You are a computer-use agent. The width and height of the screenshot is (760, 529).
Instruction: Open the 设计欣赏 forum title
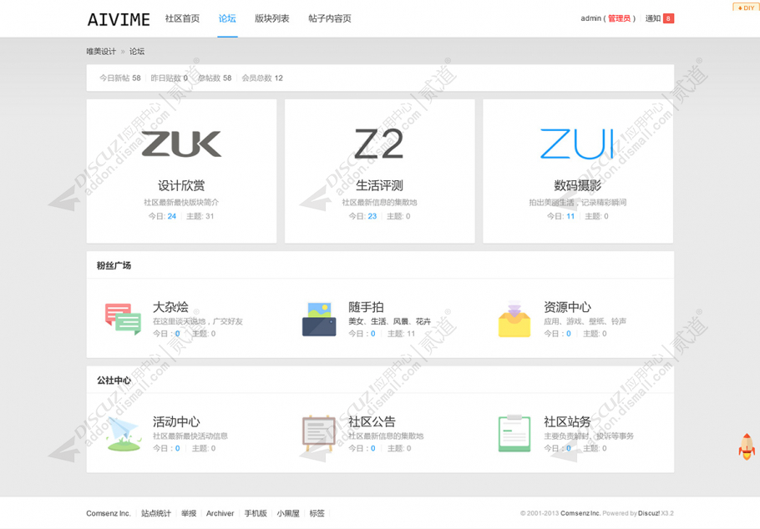(x=181, y=185)
